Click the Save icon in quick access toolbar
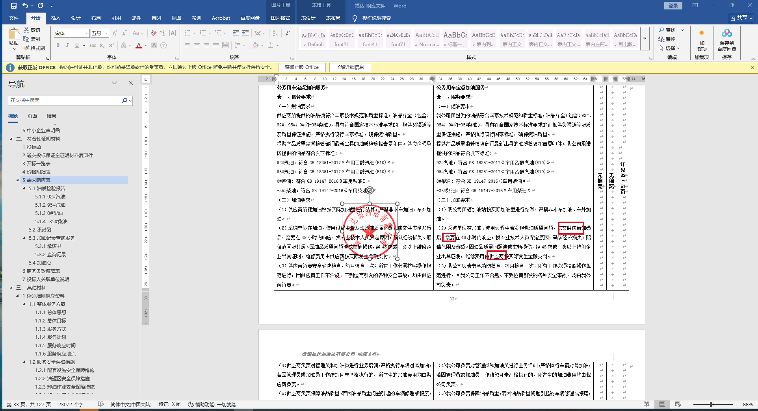 tap(14, 6)
